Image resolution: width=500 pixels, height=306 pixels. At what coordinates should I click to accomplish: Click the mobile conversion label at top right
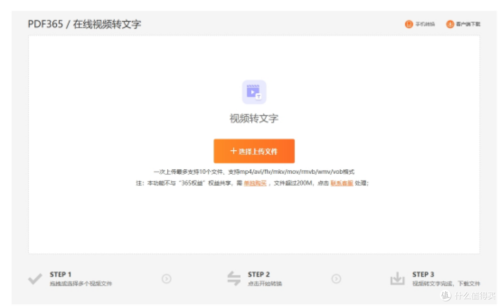(425, 24)
